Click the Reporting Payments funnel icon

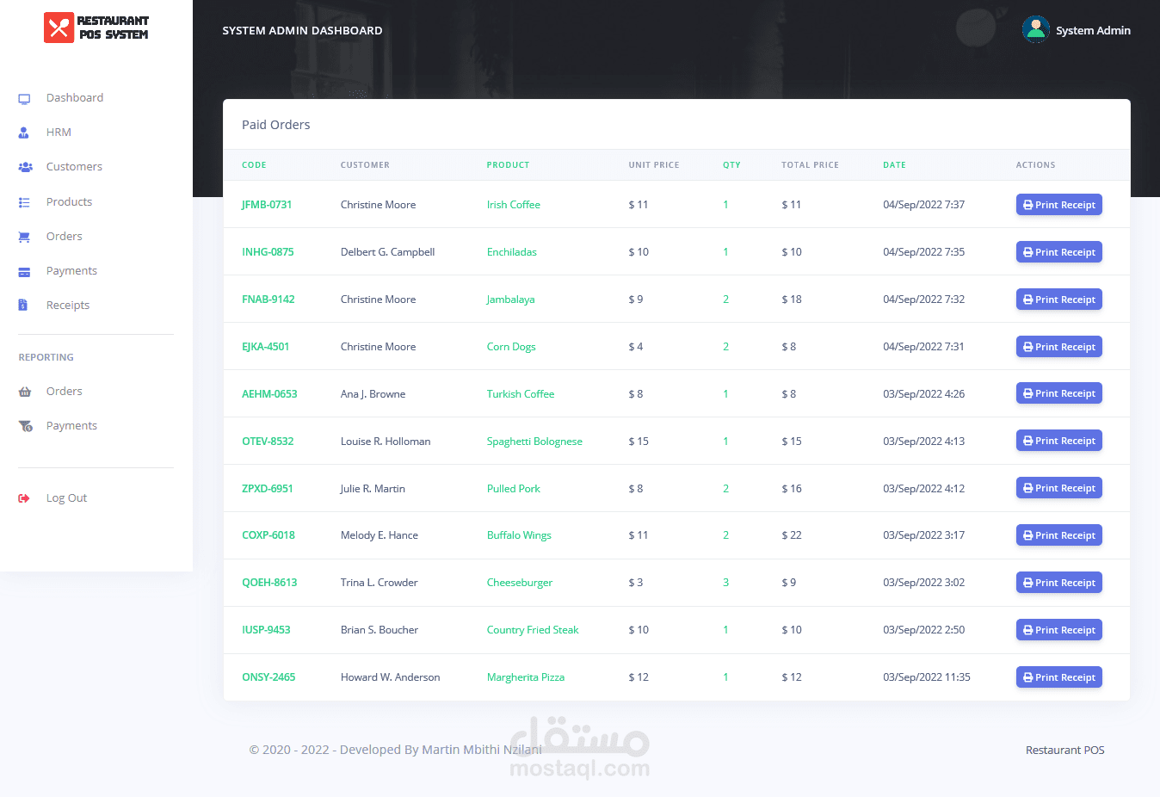point(26,426)
